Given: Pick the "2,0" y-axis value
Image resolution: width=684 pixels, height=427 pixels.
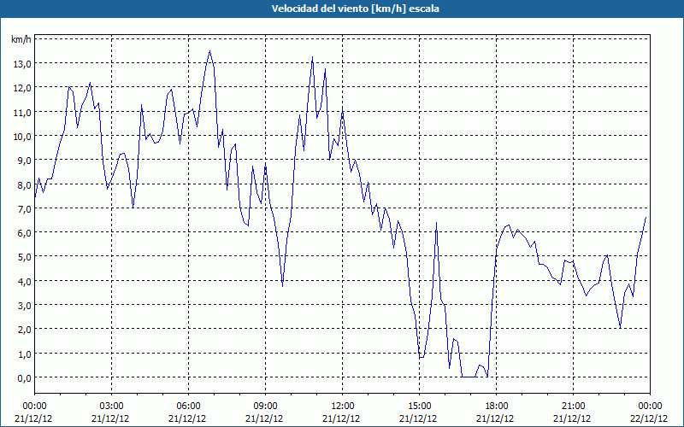Looking at the screenshot, I should (25, 330).
